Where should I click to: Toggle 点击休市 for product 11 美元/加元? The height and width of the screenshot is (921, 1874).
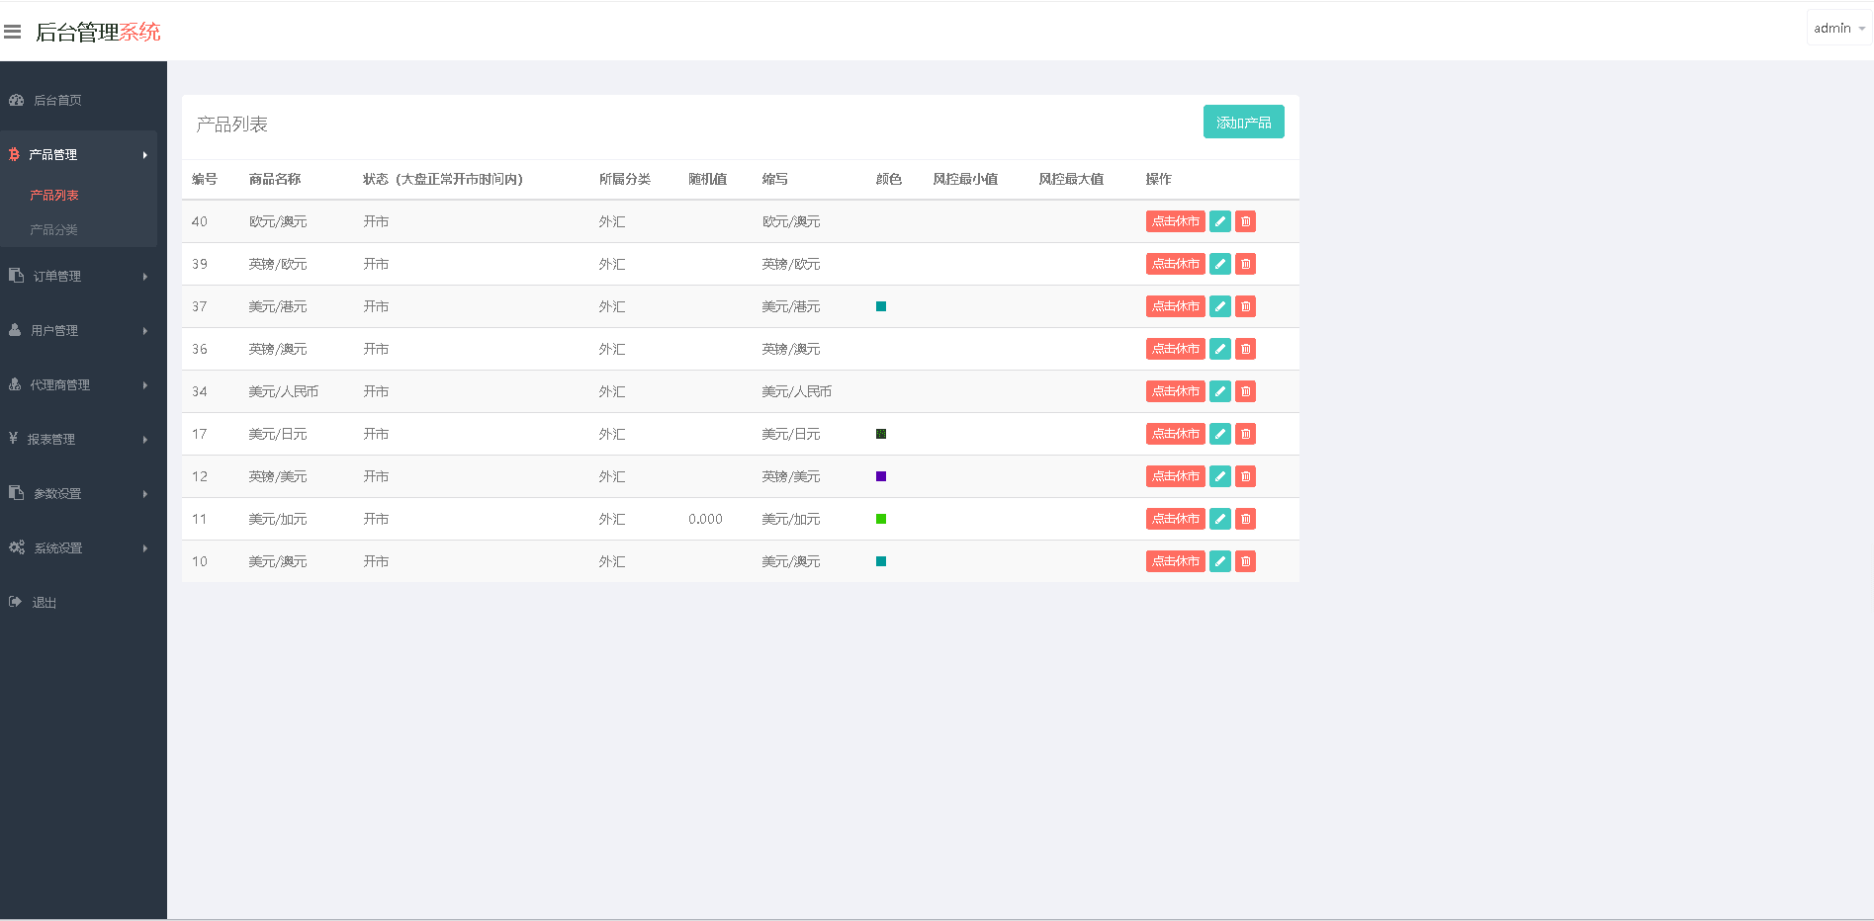pyautogui.click(x=1175, y=519)
